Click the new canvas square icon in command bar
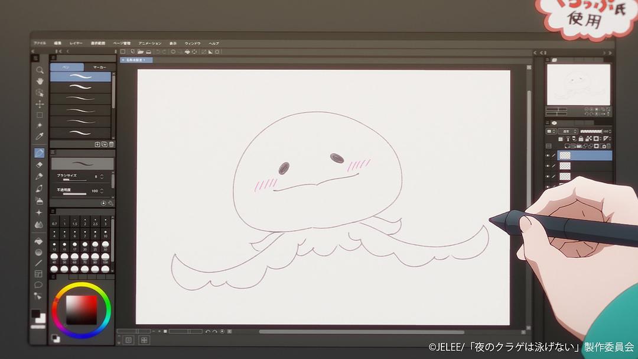The image size is (638, 359). point(123,52)
